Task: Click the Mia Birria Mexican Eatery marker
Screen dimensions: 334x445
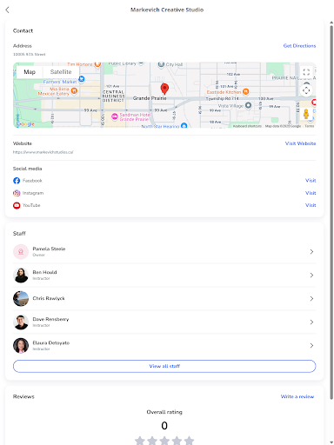Action: 74,91
